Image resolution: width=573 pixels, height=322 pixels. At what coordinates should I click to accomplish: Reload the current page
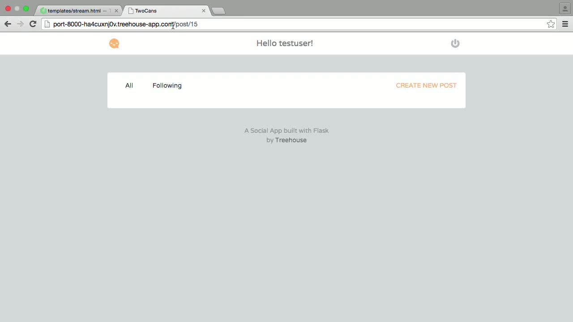(33, 24)
